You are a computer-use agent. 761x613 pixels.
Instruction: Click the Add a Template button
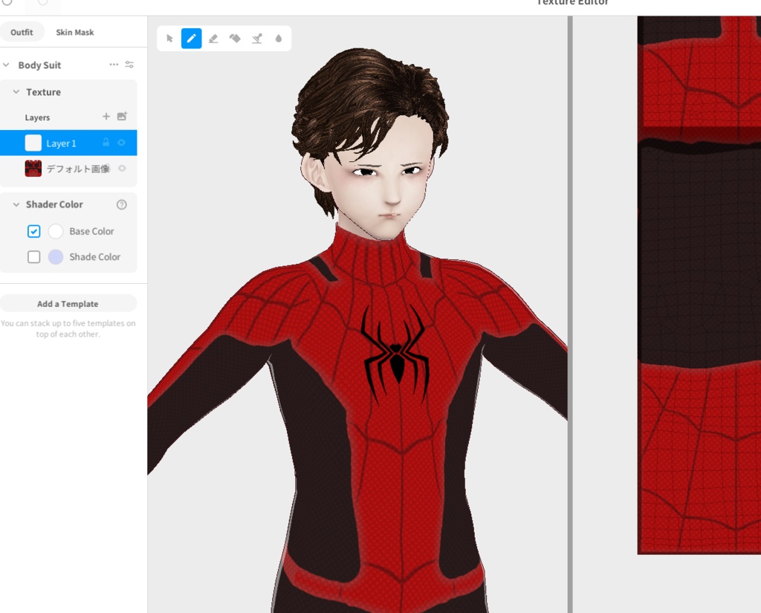(x=68, y=303)
